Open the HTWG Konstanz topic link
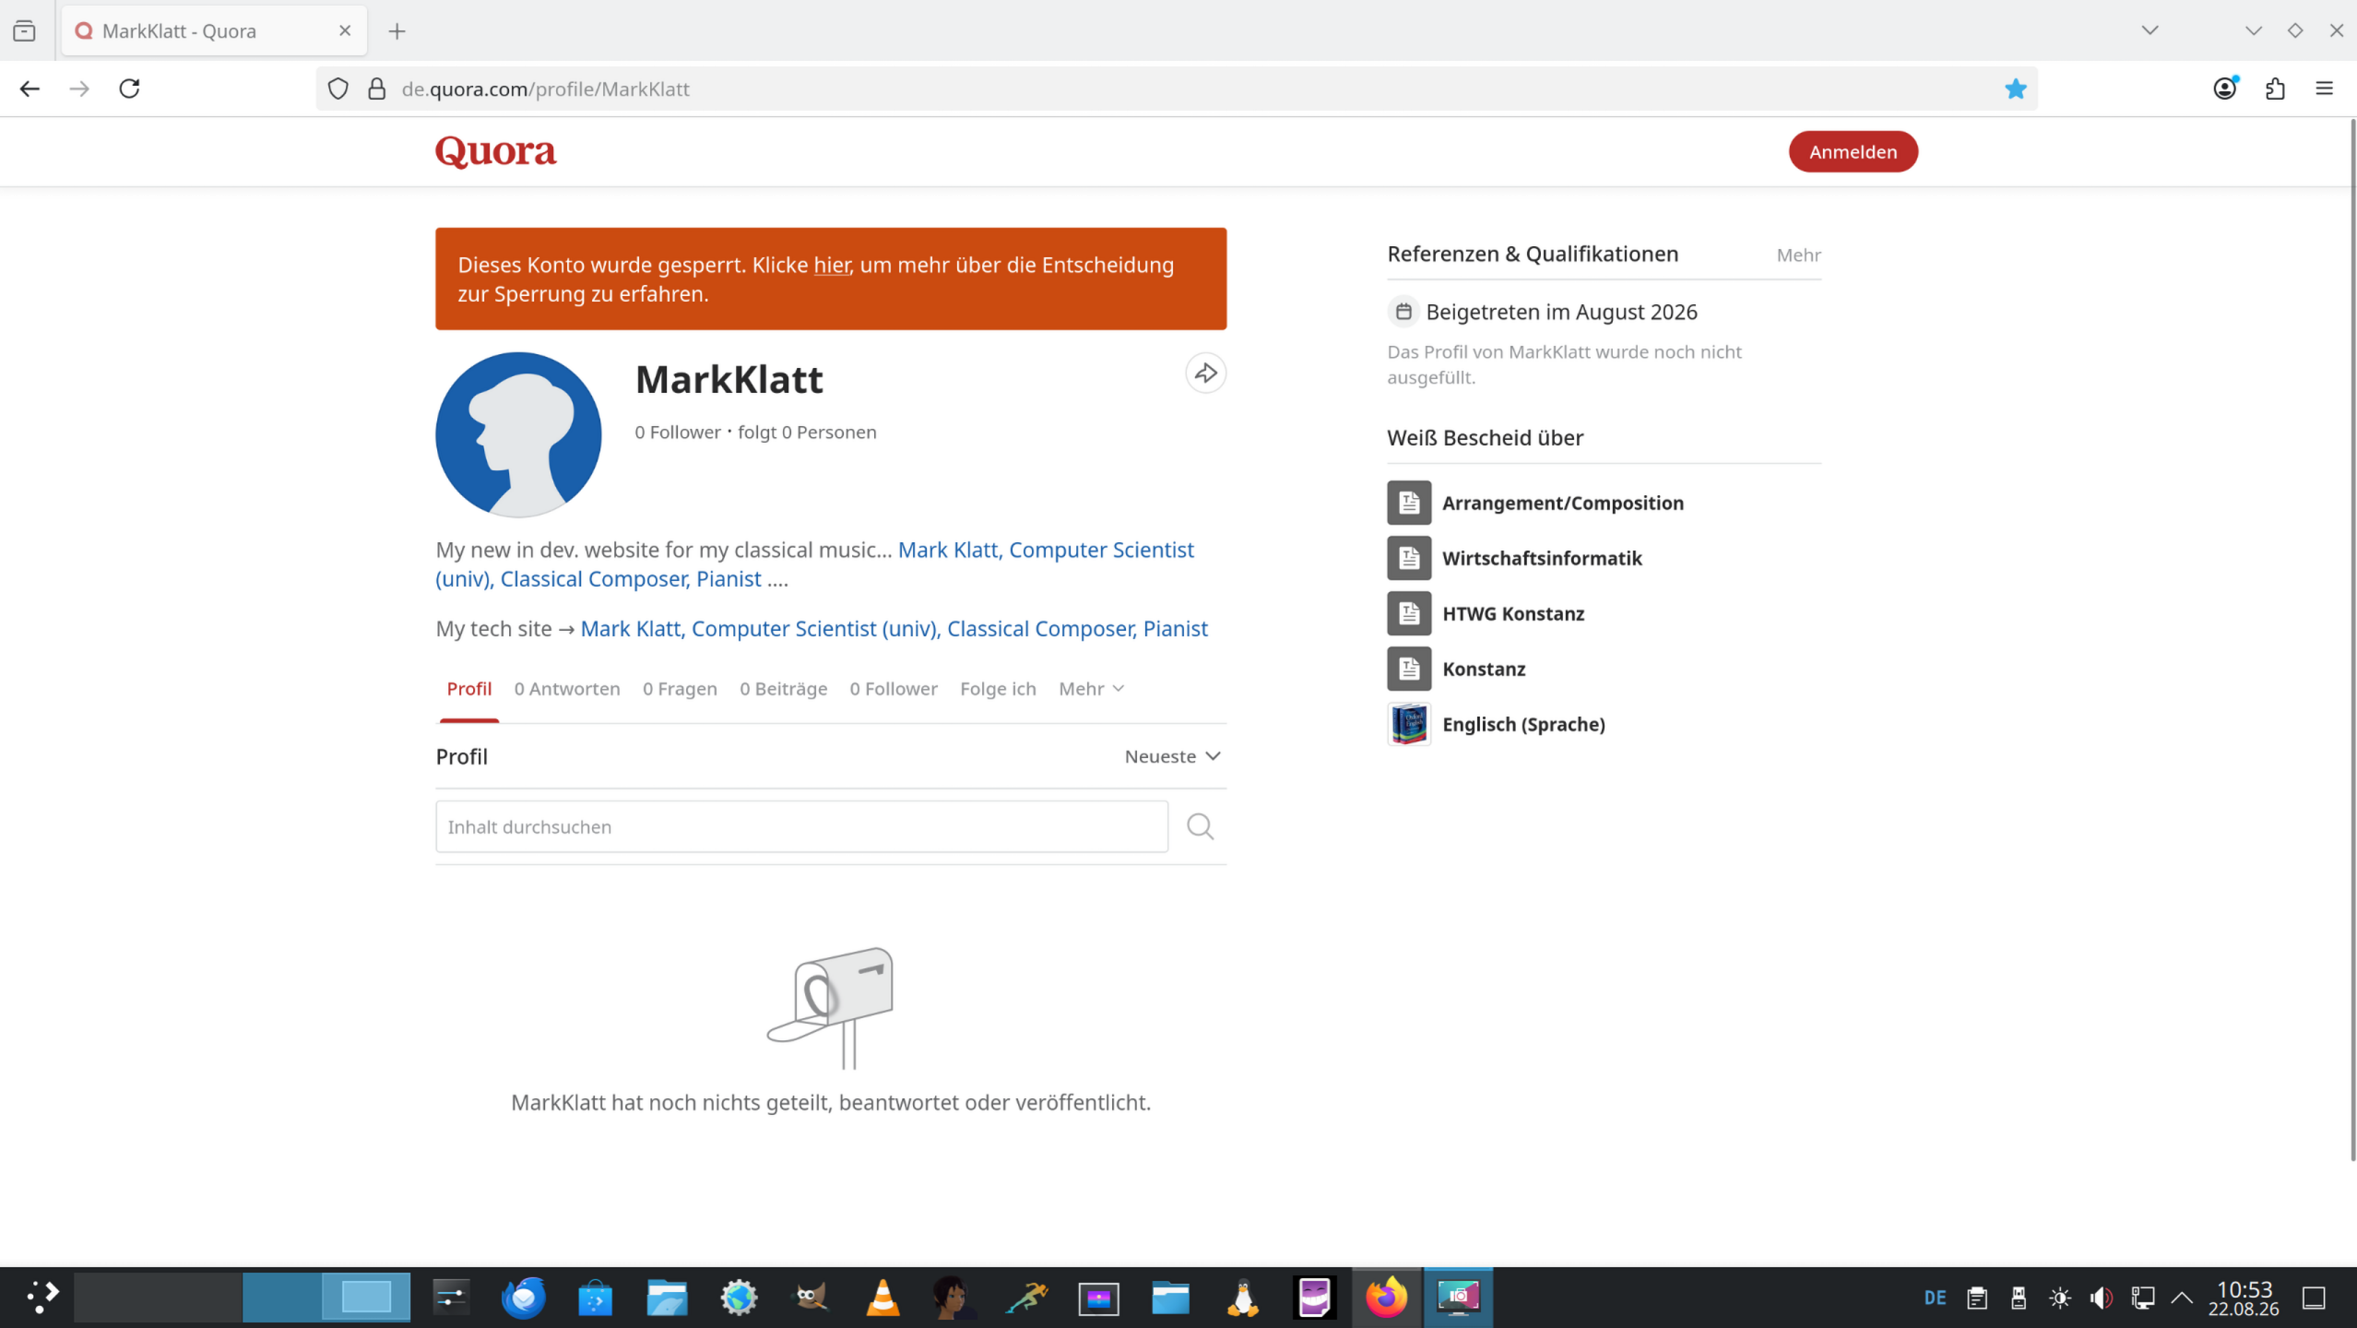This screenshot has width=2357, height=1328. (x=1513, y=613)
